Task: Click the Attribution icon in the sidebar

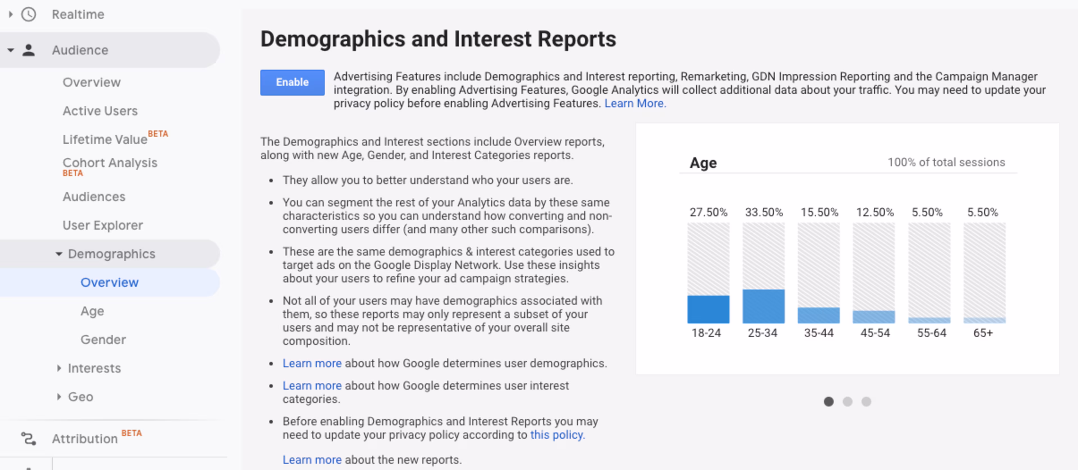Action: click(x=28, y=438)
